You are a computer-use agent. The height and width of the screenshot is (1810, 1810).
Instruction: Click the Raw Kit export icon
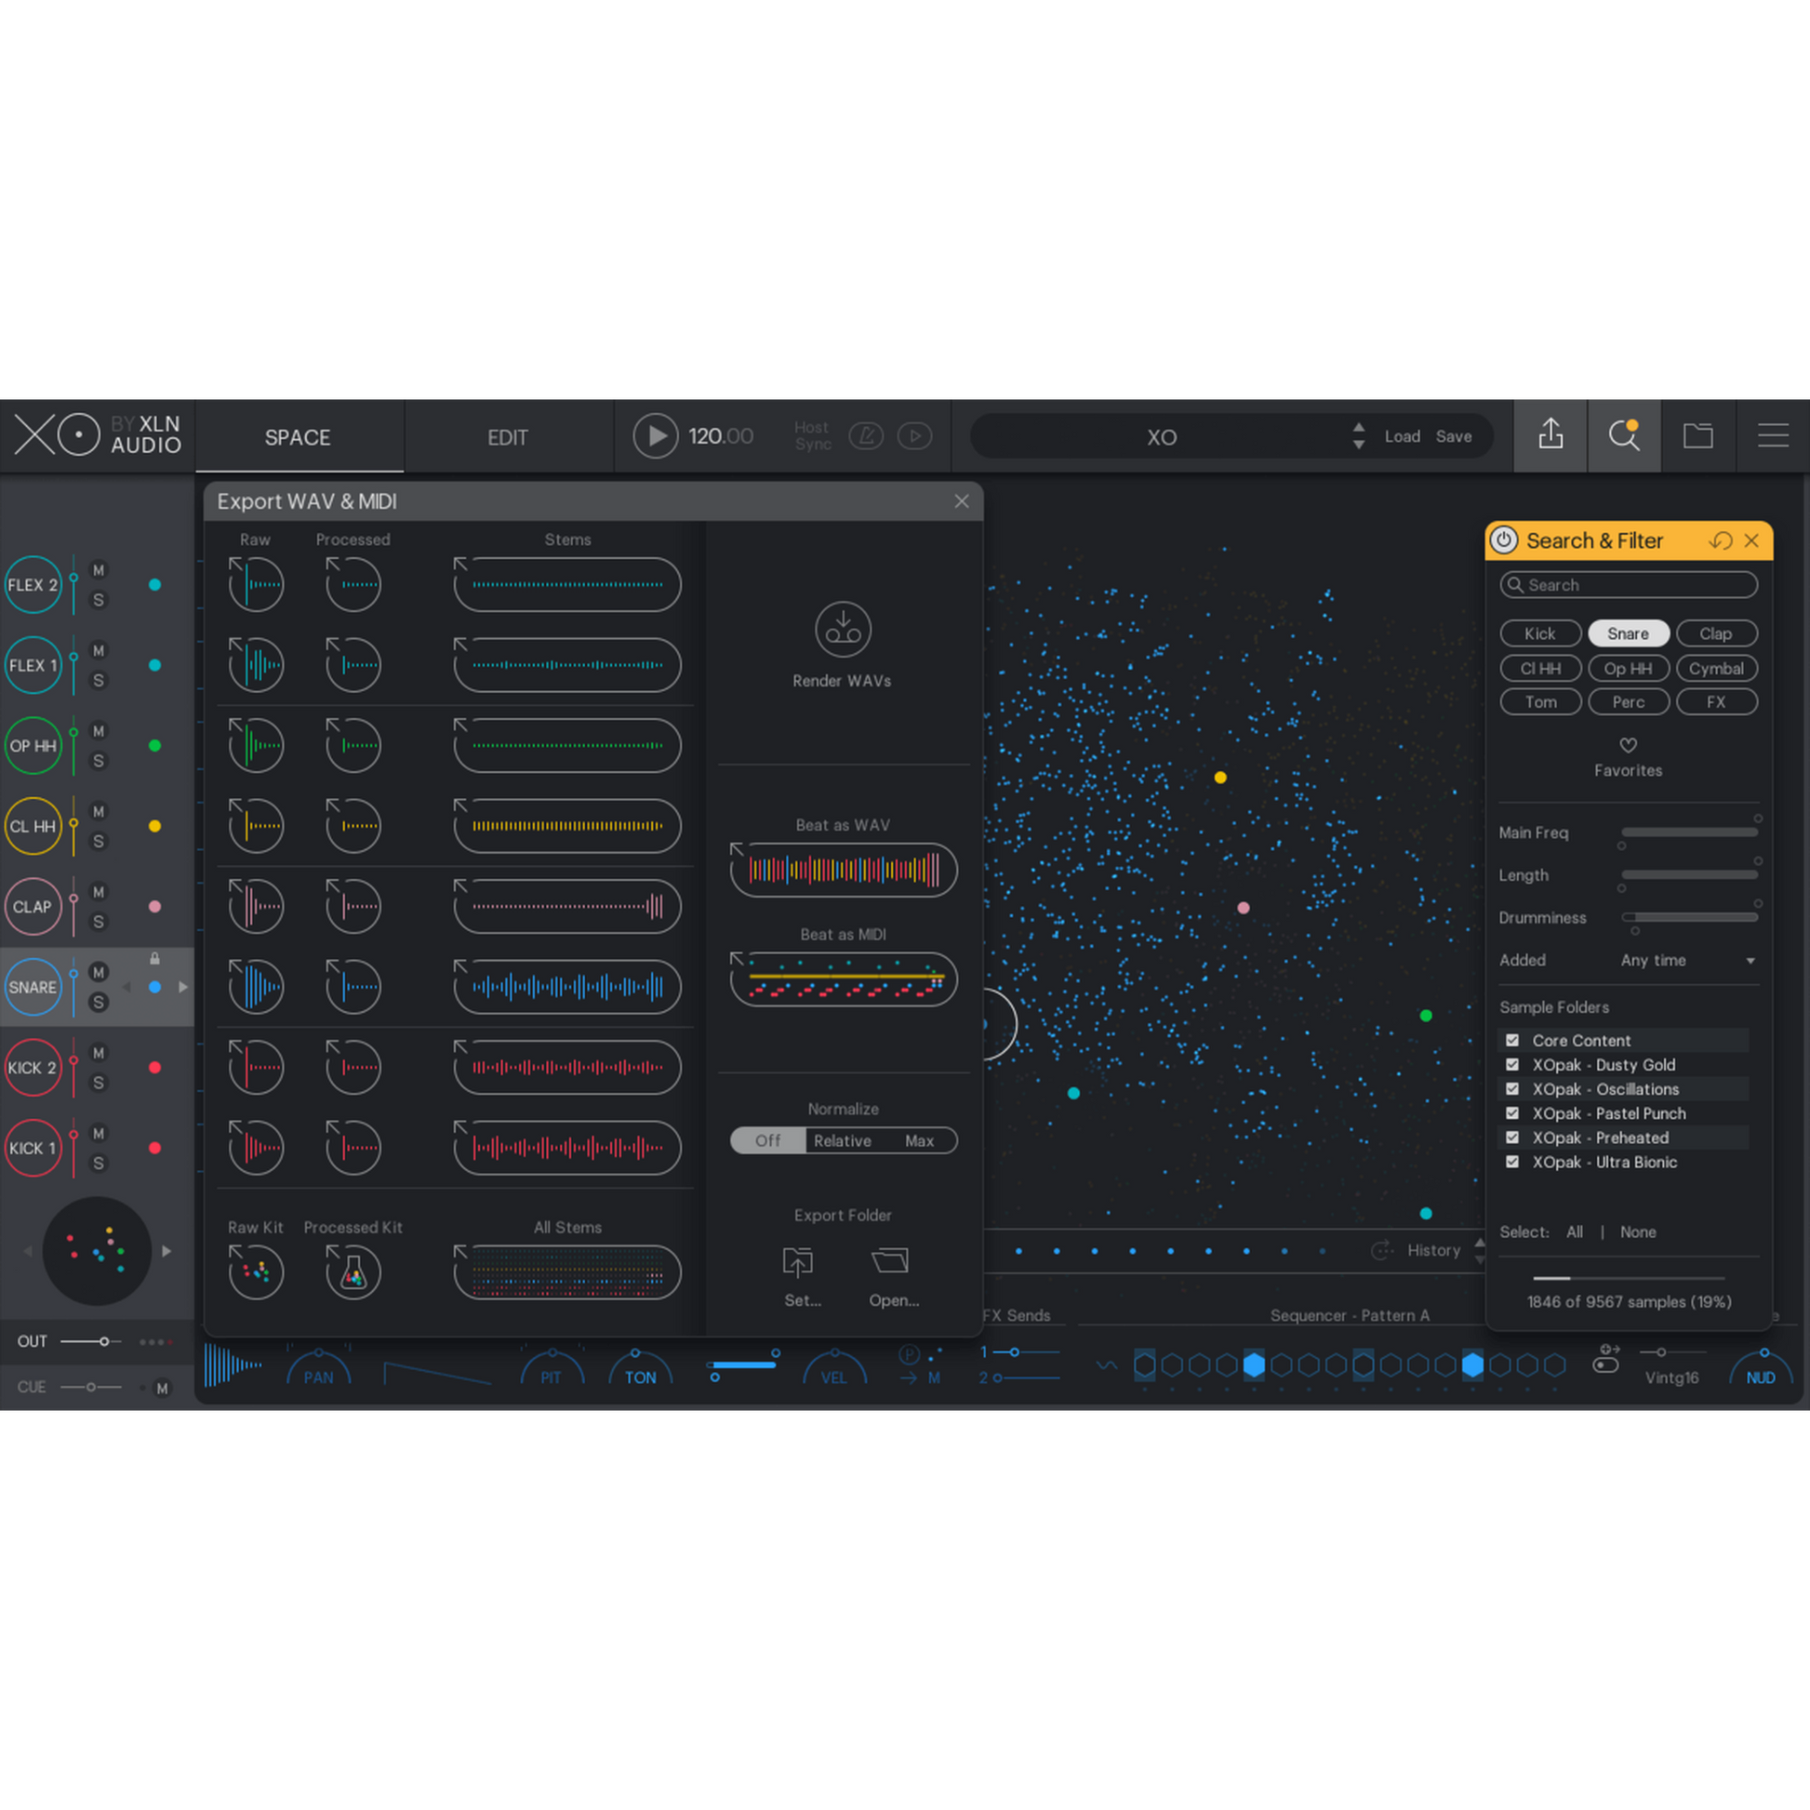(256, 1271)
